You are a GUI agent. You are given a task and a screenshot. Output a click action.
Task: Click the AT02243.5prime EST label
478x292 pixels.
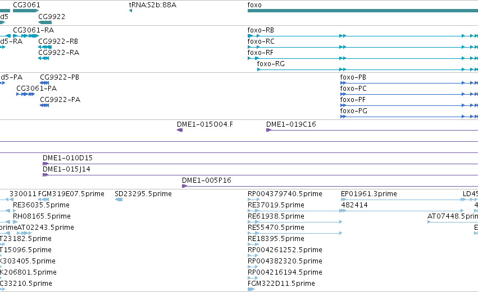pyautogui.click(x=45, y=228)
